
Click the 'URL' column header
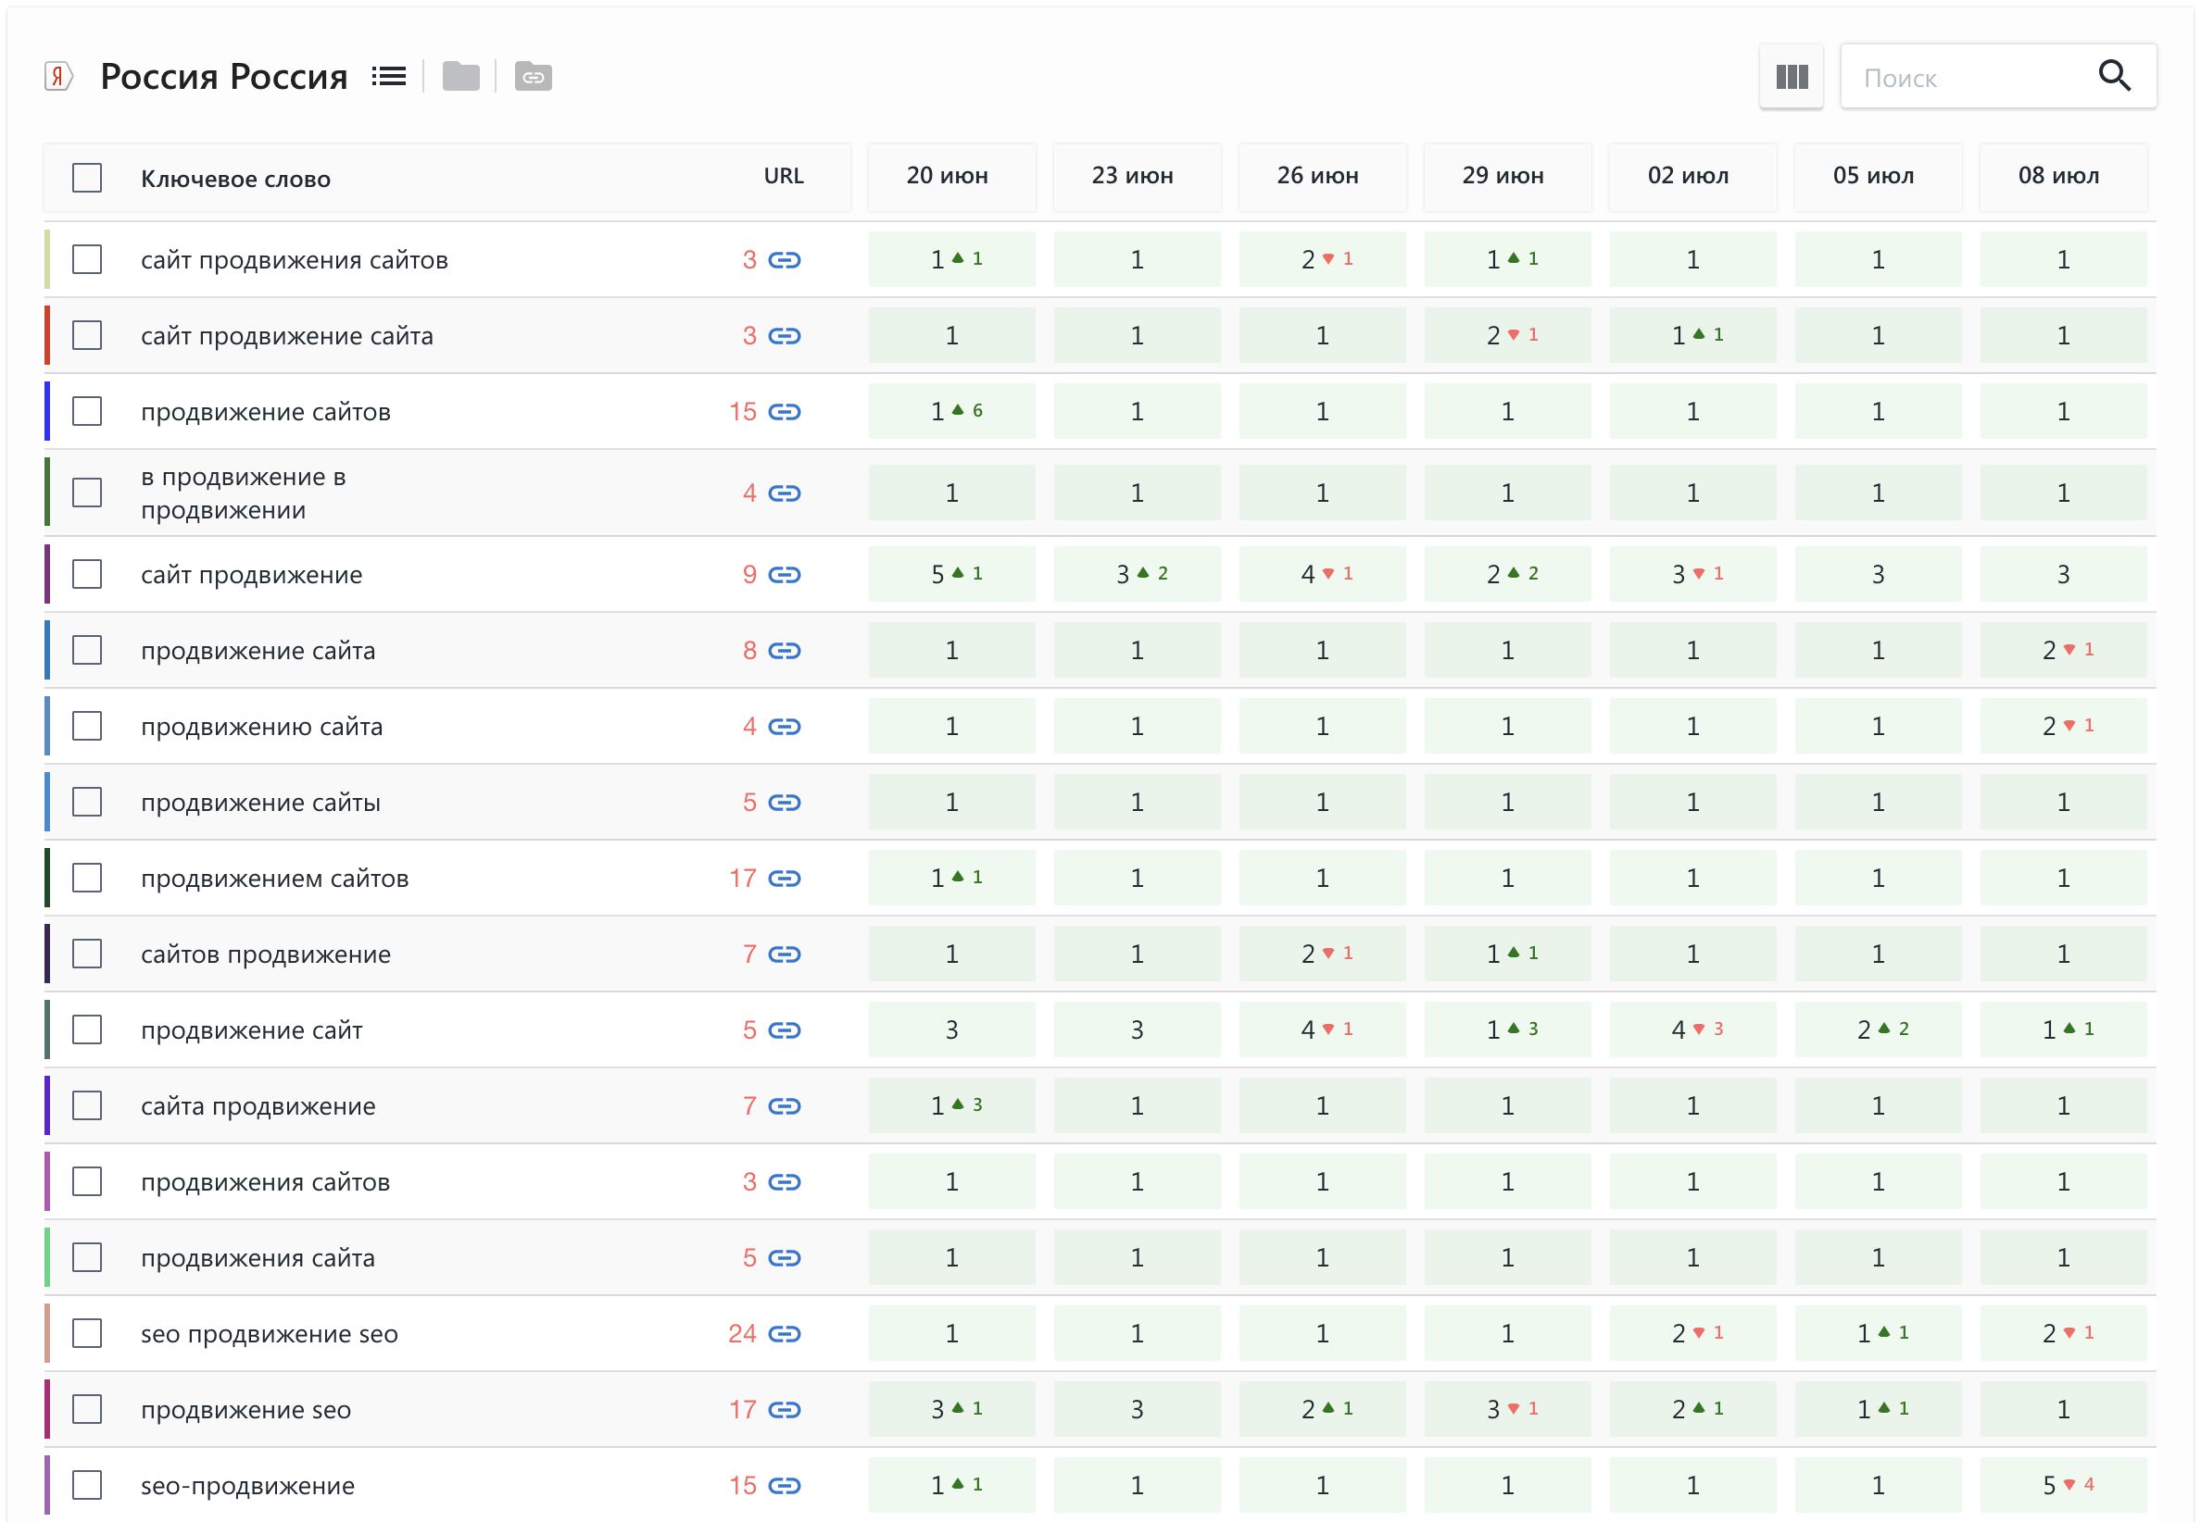pos(784,177)
